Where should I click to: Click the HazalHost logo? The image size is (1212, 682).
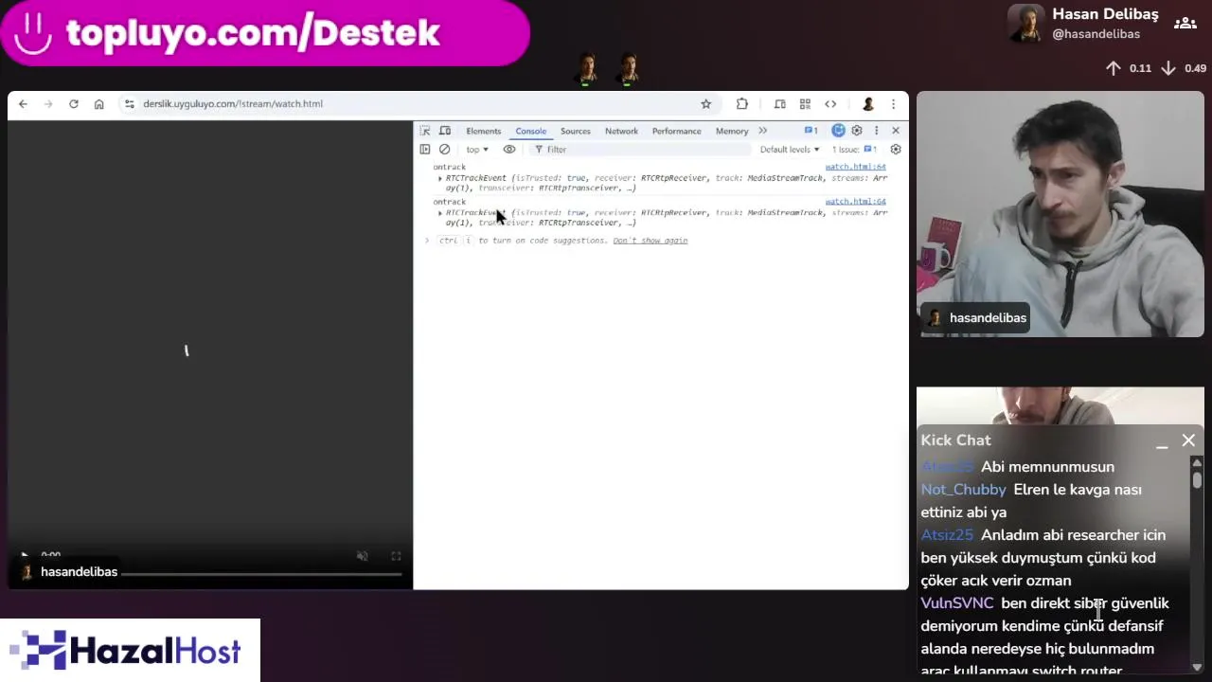pyautogui.click(x=130, y=651)
